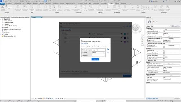Image resolution: width=181 pixels, height=102 pixels.
Task: Toggle the Обрезать вид checkbox
Action: 164,50
